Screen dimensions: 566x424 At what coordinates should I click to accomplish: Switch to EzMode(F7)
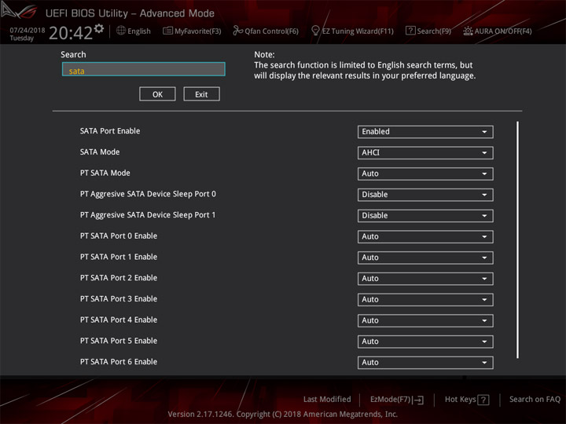(397, 400)
